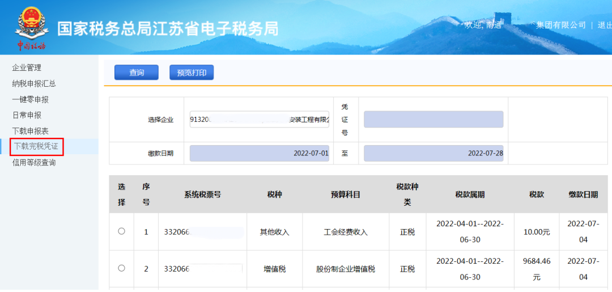Select radio button for row 1 工会经费收入

click(x=121, y=231)
